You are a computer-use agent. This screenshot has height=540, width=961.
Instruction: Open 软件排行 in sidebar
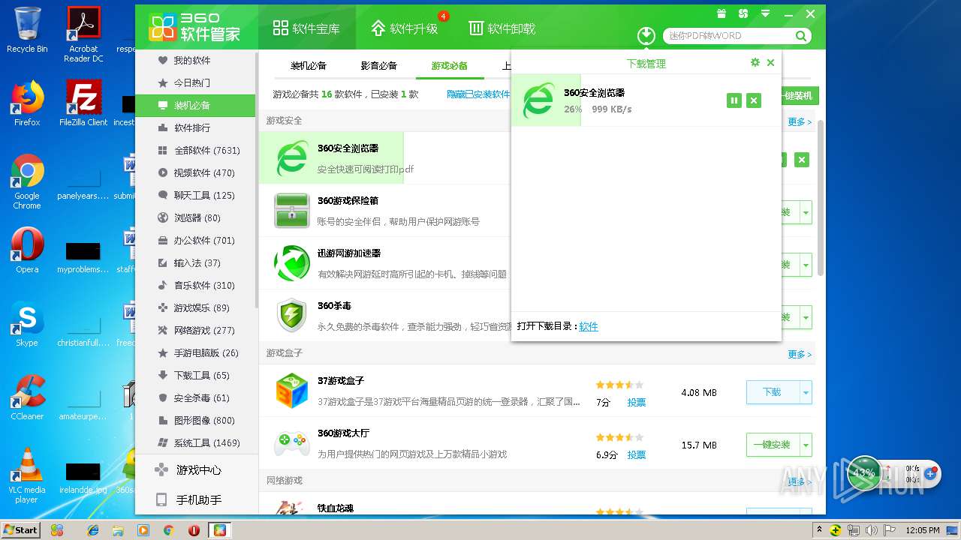(195, 128)
